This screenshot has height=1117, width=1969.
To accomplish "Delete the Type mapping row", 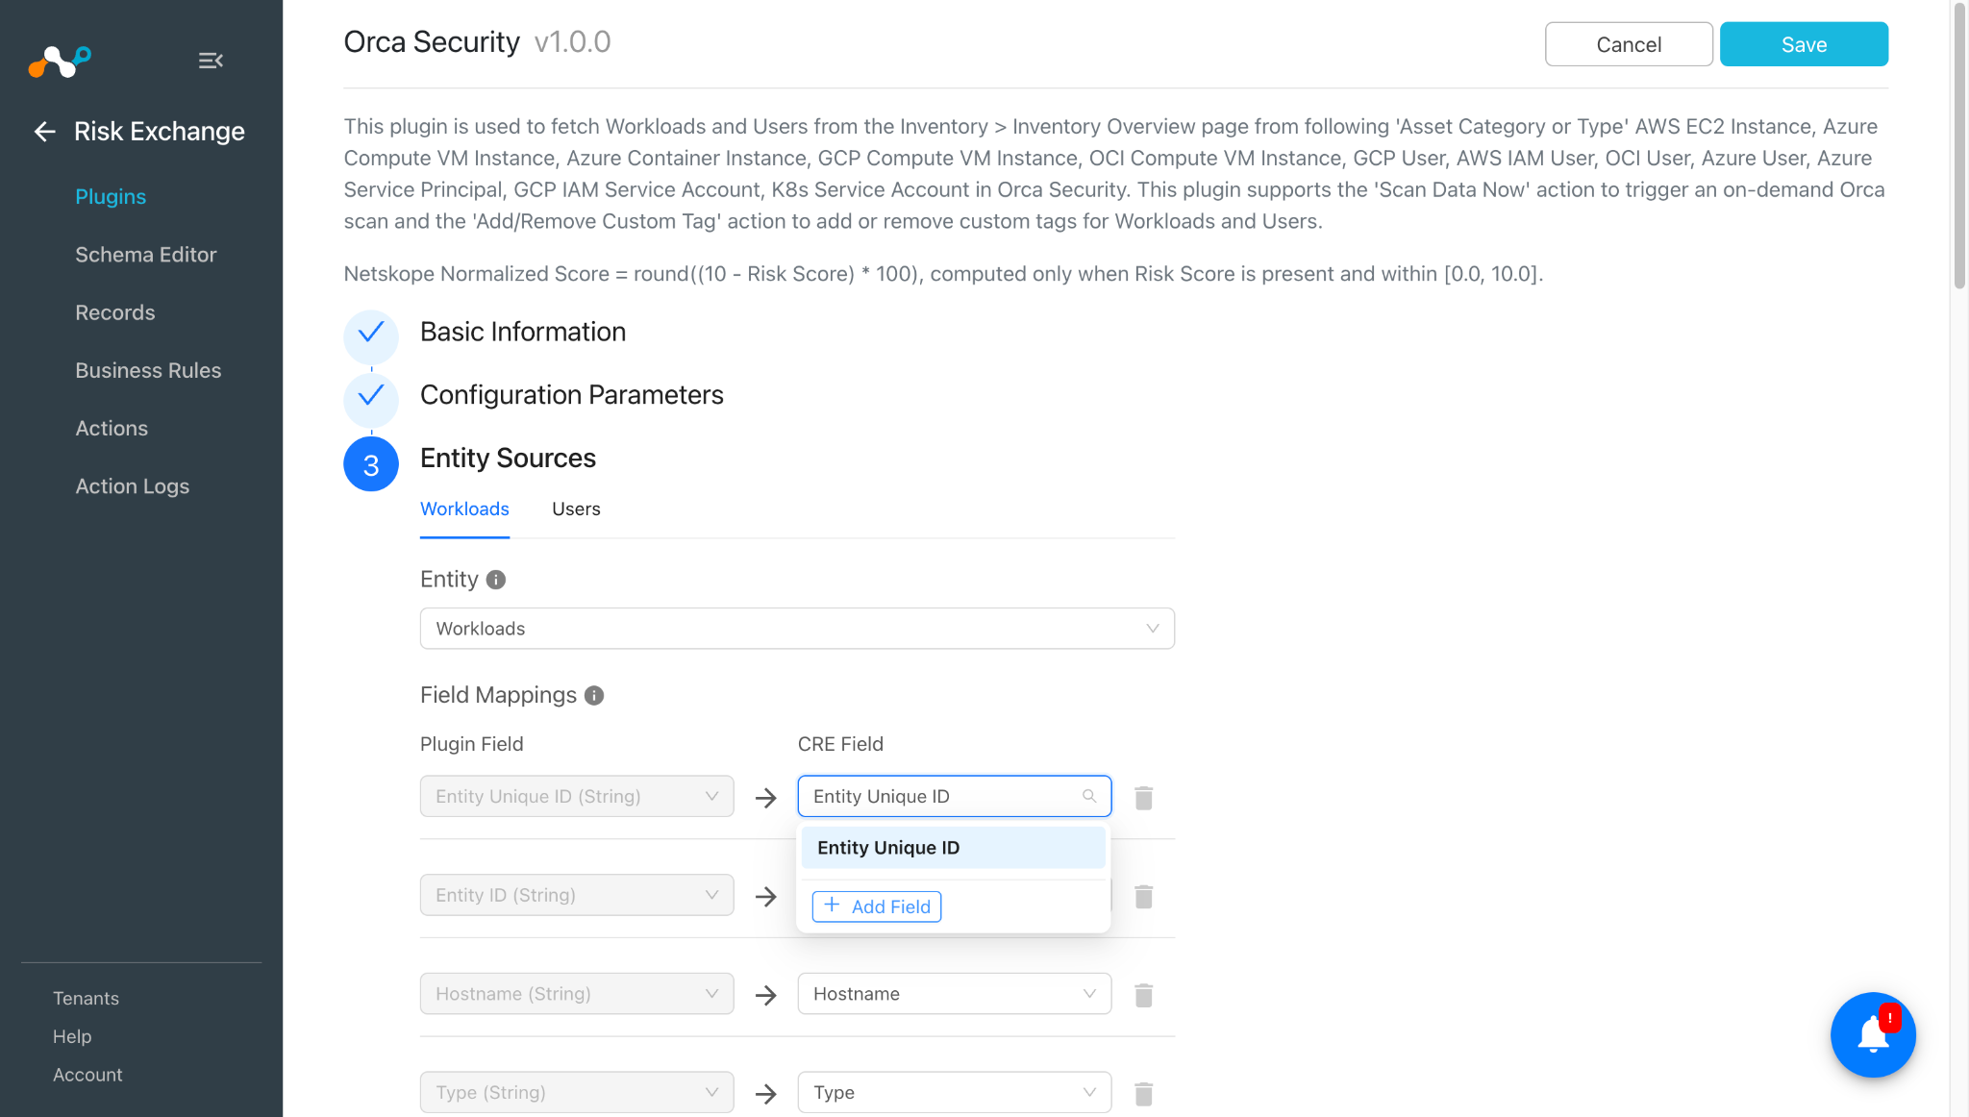I will pos(1143,1094).
